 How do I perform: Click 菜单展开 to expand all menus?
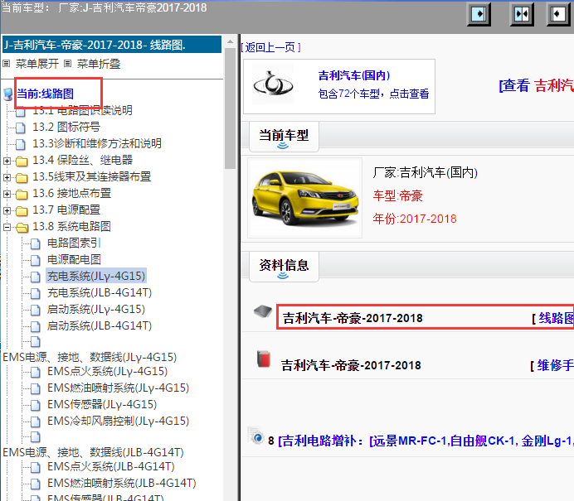[x=37, y=64]
